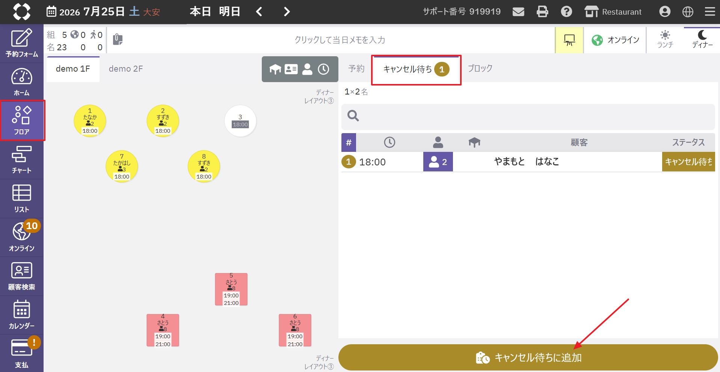The height and width of the screenshot is (372, 720).
Task: Open the mail envelope icon
Action: [x=518, y=12]
